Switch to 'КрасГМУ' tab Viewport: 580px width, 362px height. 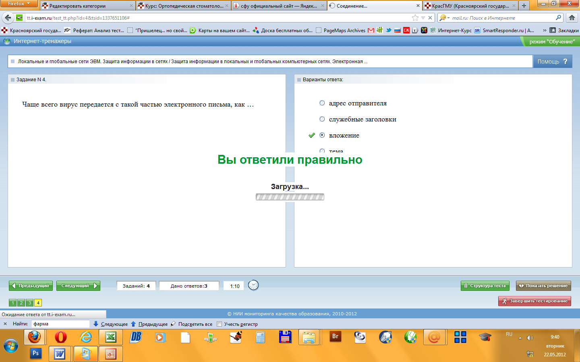tap(470, 6)
